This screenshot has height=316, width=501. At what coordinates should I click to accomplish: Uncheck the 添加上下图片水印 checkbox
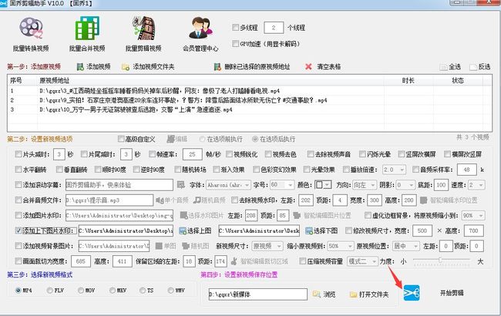pos(18,230)
